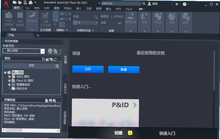The width and height of the screenshot is (220, 139).
Task: Expand the 管道等级库 tree node
Action: (x=9, y=85)
